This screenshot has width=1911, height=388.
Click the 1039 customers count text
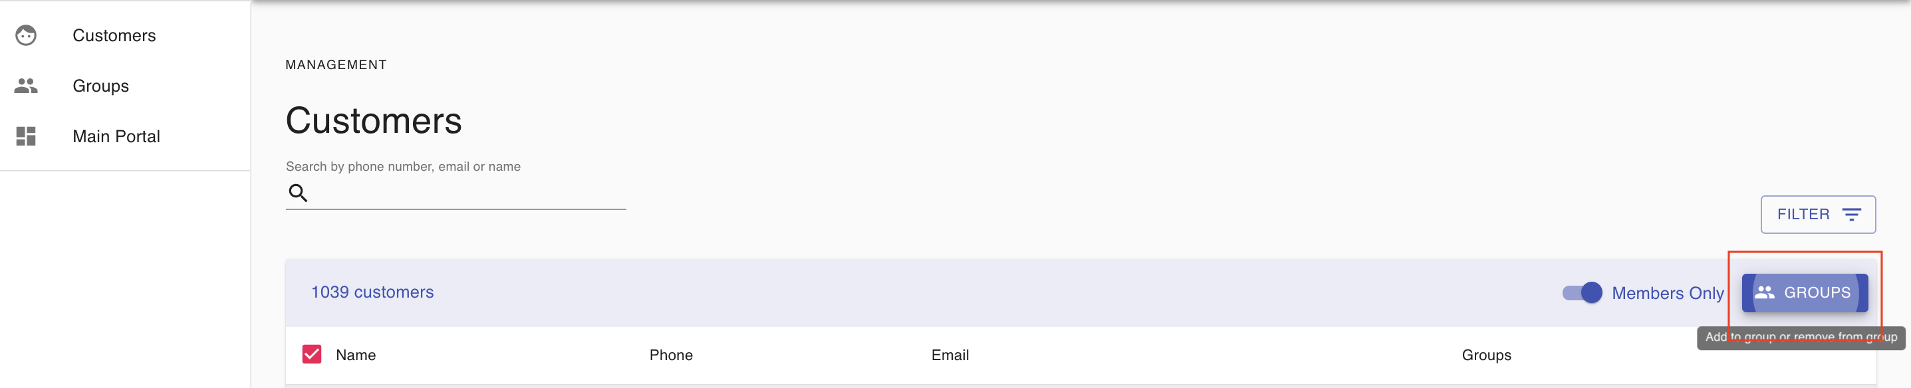coord(372,292)
